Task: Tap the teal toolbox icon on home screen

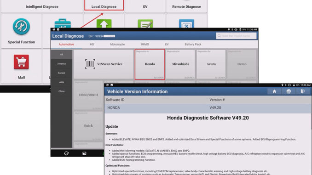Action: coord(63,24)
